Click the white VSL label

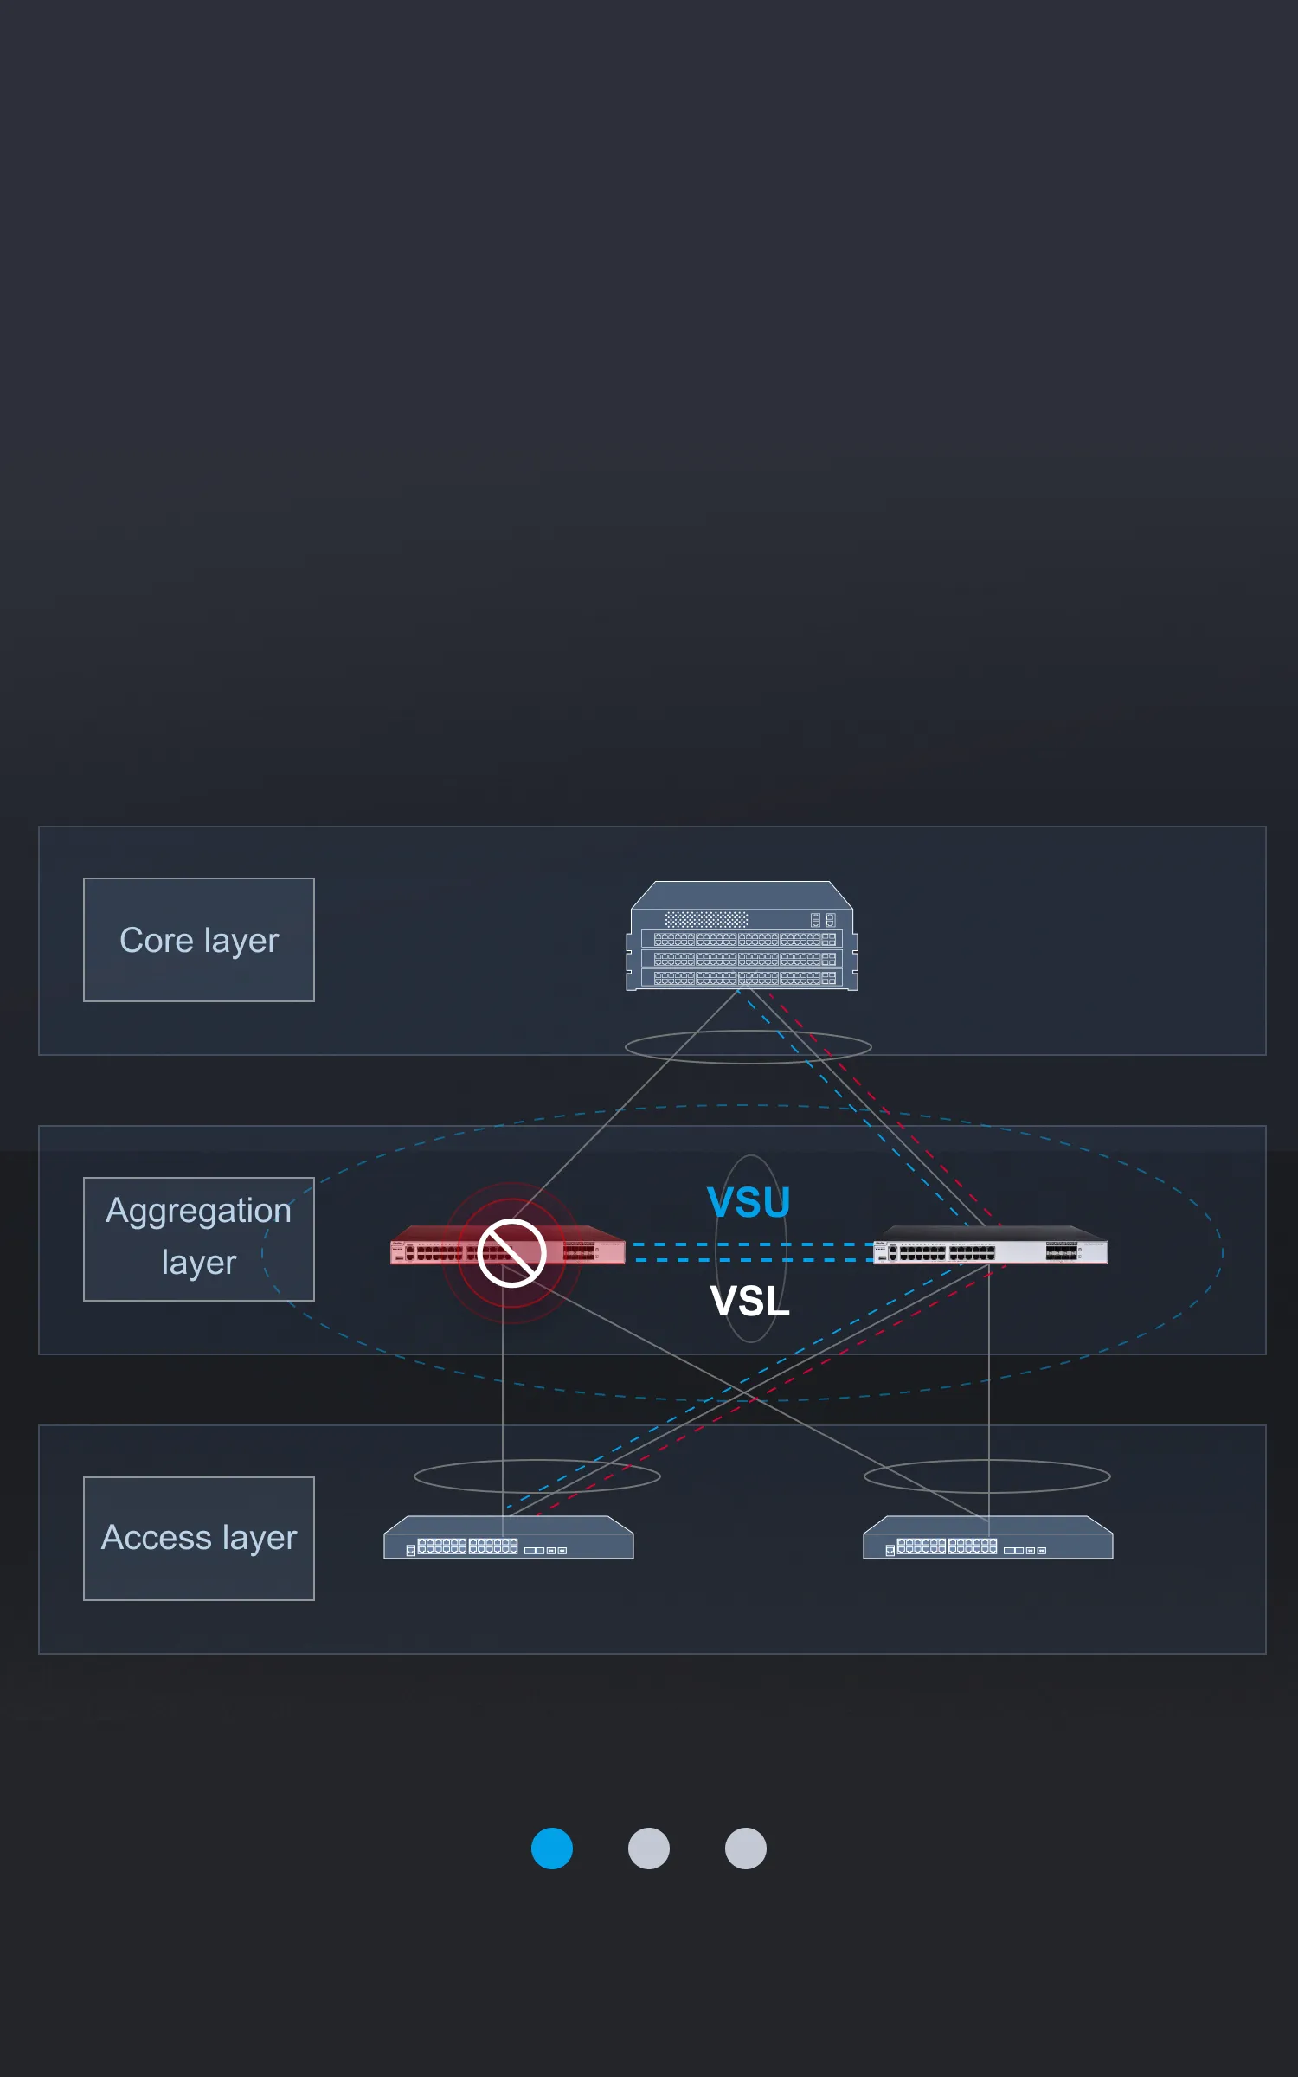point(749,1301)
